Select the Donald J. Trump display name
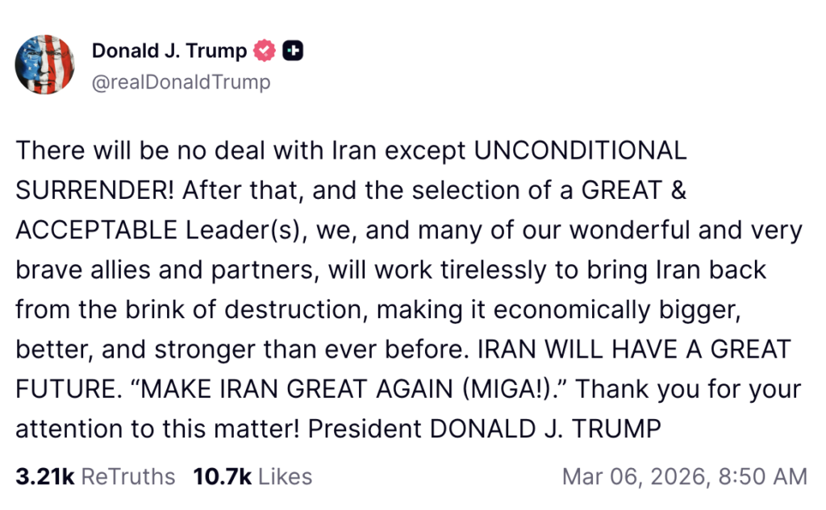 point(169,50)
